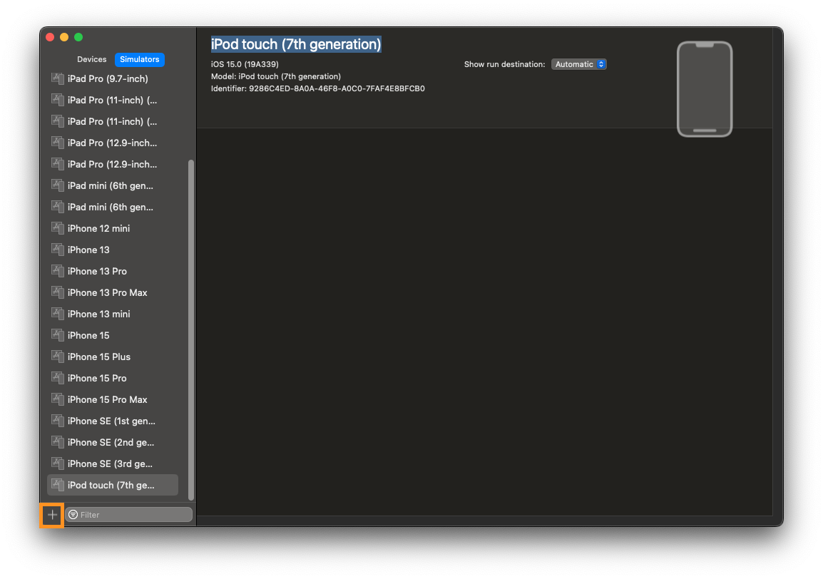The width and height of the screenshot is (823, 579).
Task: Click the iPad Pro (9.7-inch) simulator icon
Action: coord(57,78)
